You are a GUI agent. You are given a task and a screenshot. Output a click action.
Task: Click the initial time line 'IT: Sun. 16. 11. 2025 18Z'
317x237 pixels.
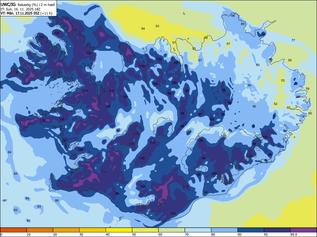point(20,9)
